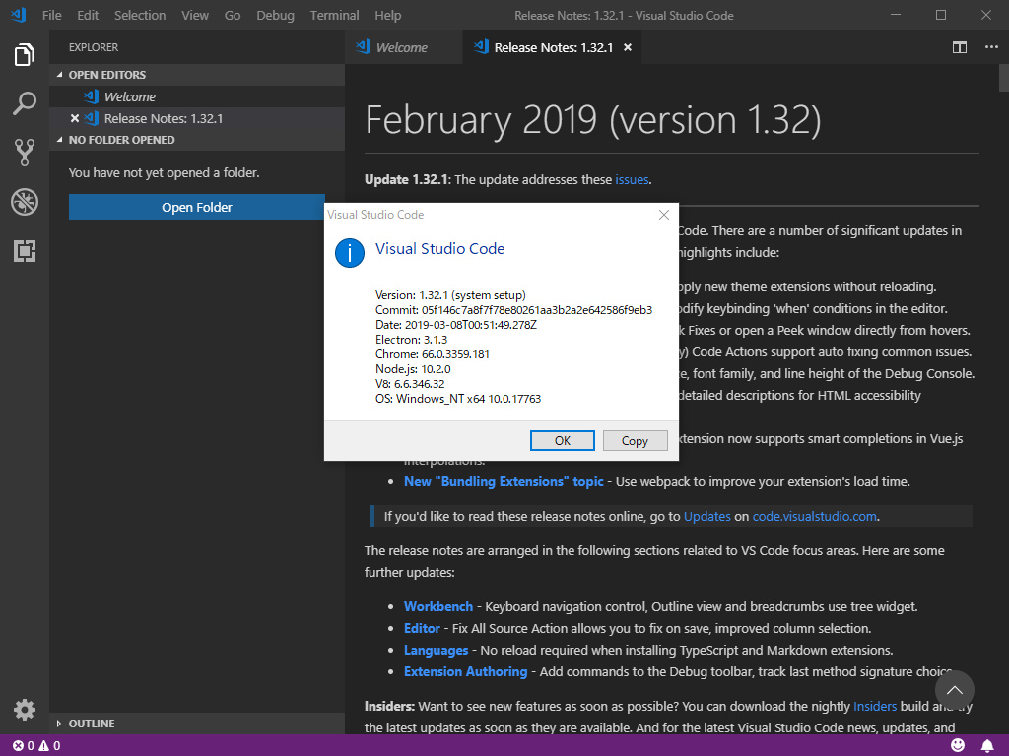This screenshot has height=756, width=1009.
Task: Click the scroll-to-top arrow button
Action: click(x=954, y=690)
